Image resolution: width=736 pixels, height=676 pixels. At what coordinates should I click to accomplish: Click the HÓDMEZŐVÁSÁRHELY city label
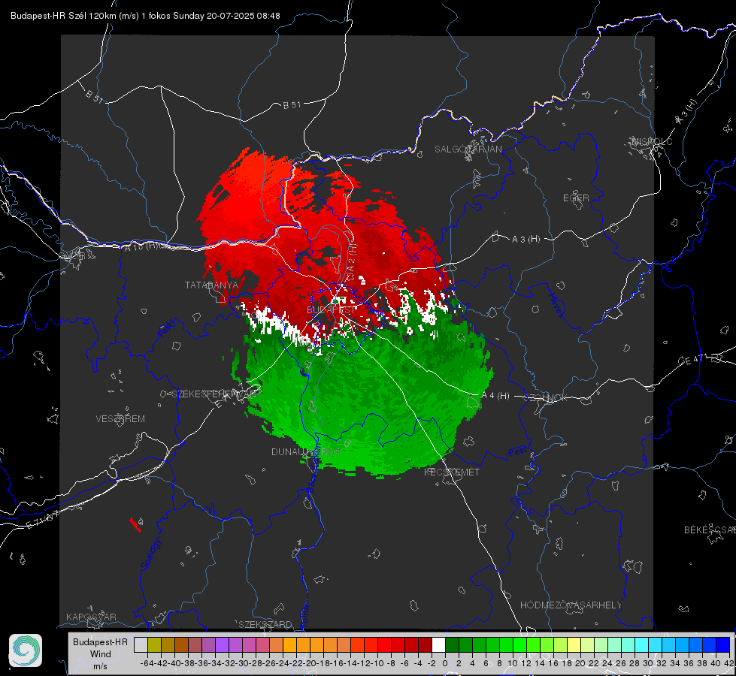click(x=571, y=605)
